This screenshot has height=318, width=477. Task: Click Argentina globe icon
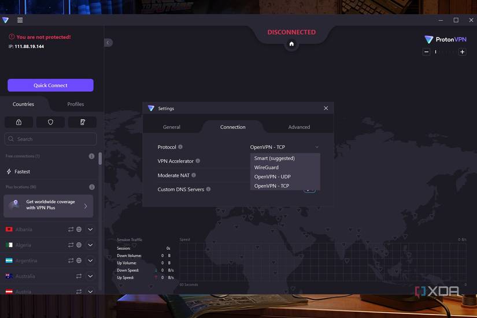coord(79,261)
